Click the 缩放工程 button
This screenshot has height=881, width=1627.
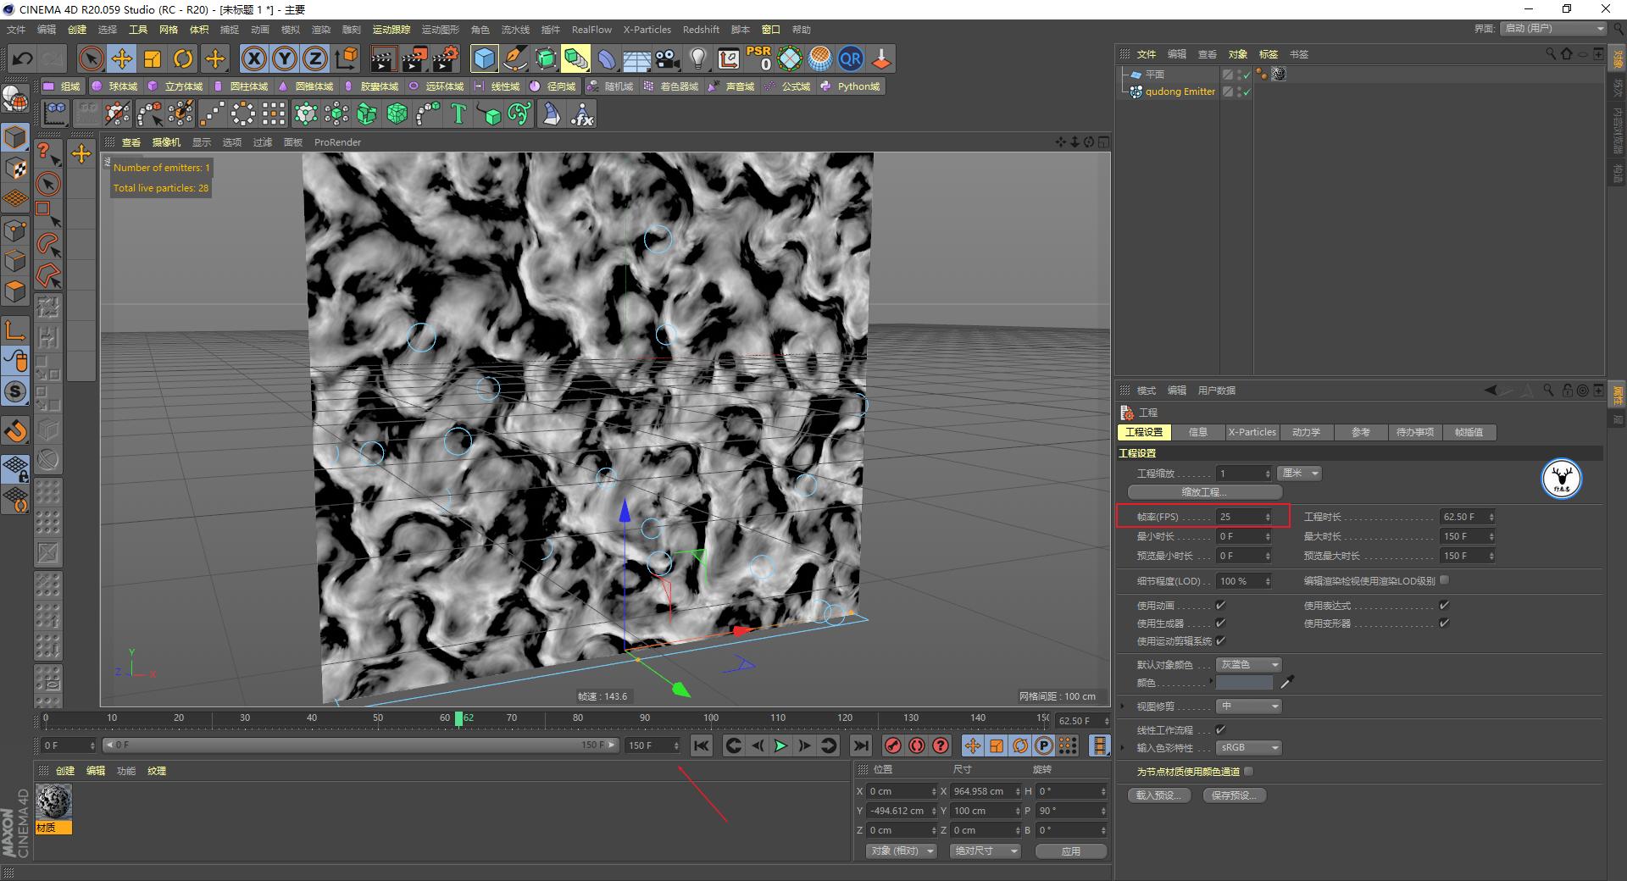click(x=1202, y=491)
